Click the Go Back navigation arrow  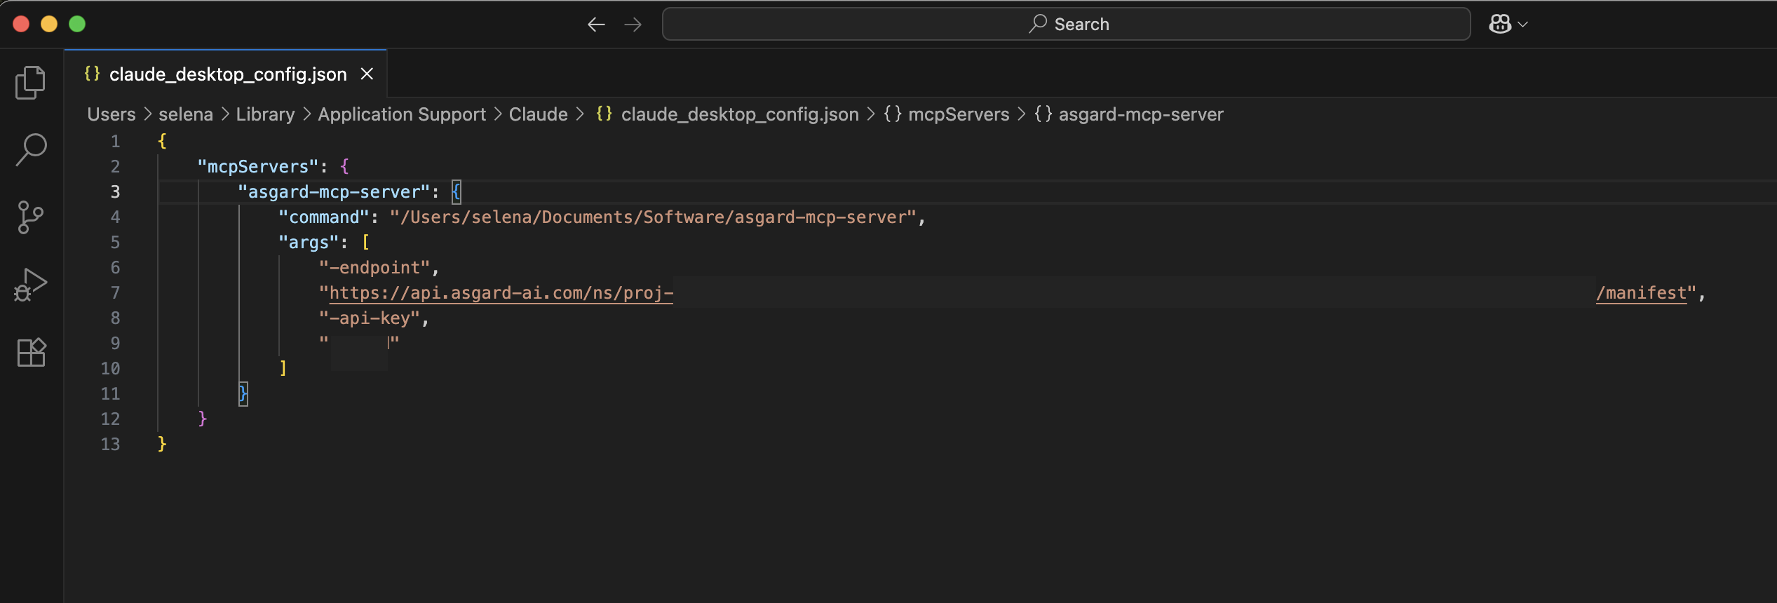(596, 25)
